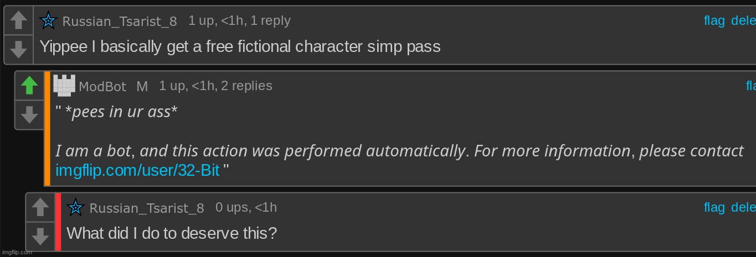Open ModBot's white castle avatar icon
The width and height of the screenshot is (756, 257).
(64, 85)
